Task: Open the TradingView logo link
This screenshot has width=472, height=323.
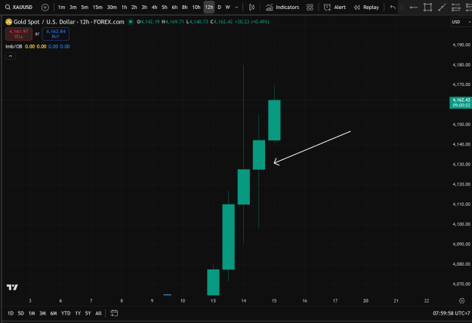Action: 12,288
